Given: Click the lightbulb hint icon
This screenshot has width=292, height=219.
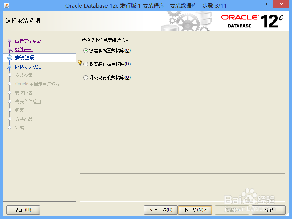Looking at the screenshot, I should coord(80,62).
